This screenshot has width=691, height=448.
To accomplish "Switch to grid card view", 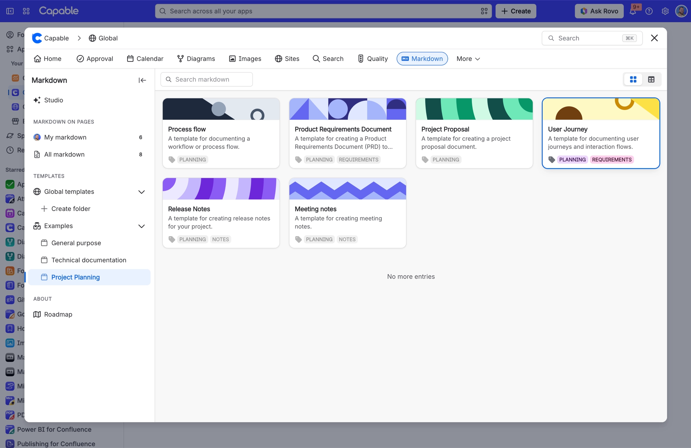I will (x=633, y=79).
